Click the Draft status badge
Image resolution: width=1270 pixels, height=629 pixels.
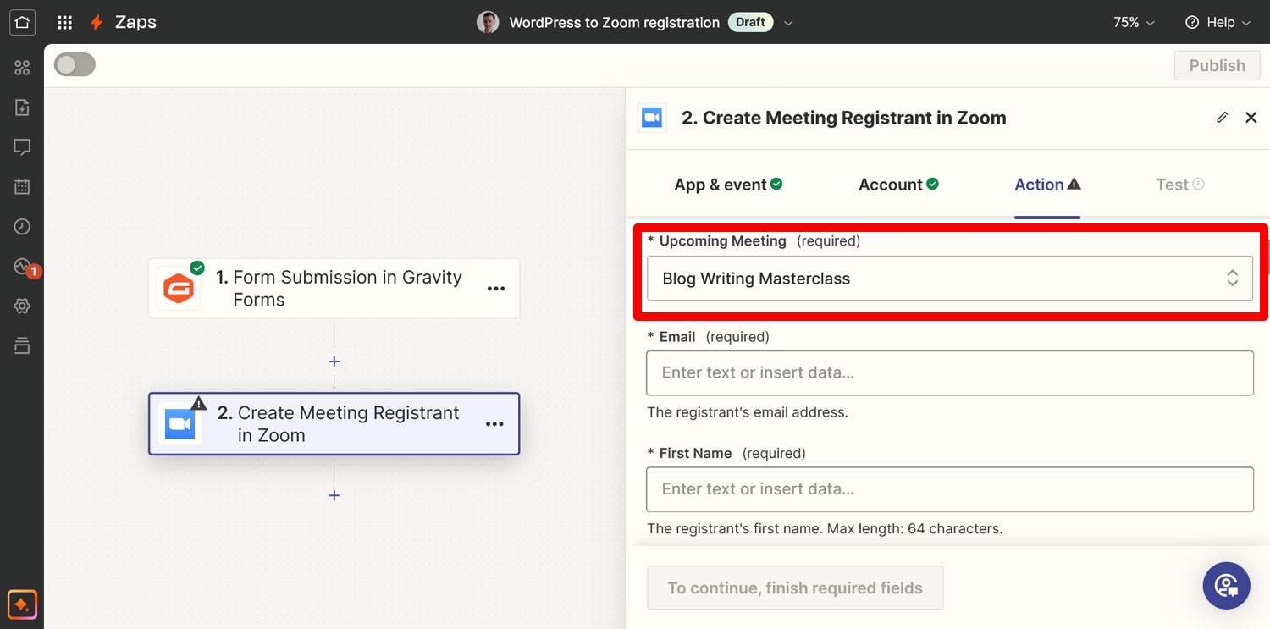coord(750,22)
